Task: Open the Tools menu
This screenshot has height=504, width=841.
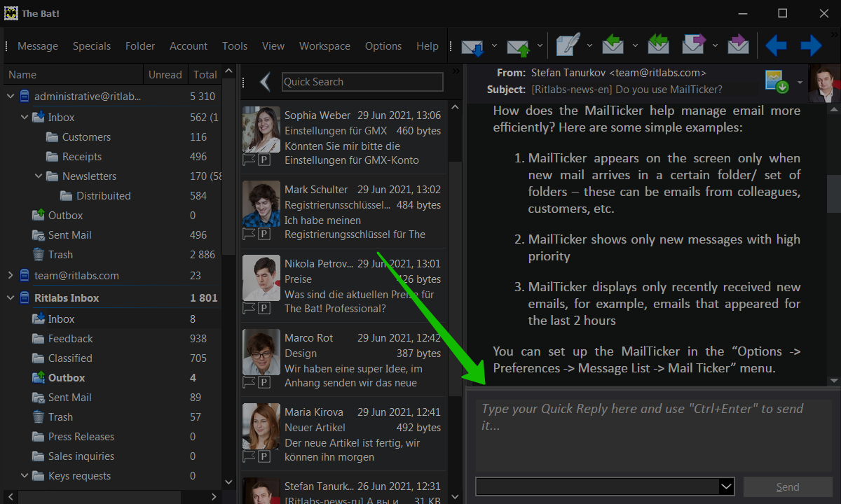Action: point(235,46)
